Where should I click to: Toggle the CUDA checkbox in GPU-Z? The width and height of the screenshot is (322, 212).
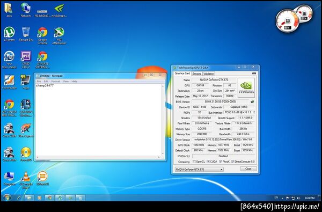pyautogui.click(x=208, y=162)
